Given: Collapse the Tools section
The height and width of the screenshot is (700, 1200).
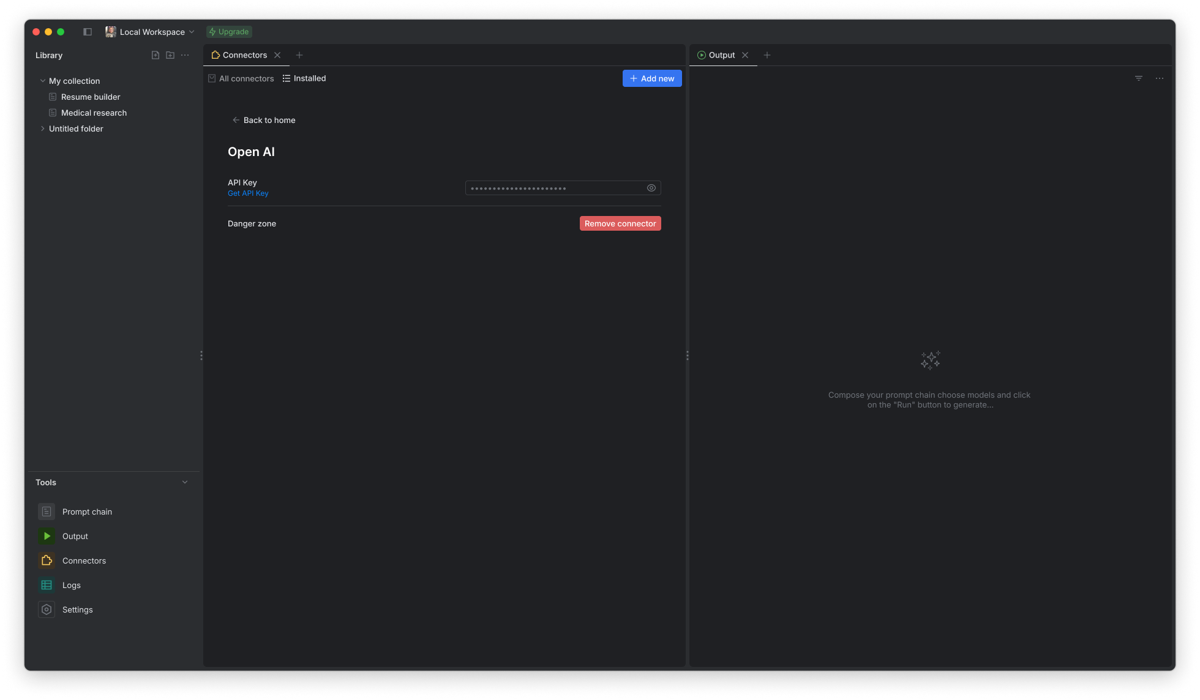Looking at the screenshot, I should [x=185, y=482].
